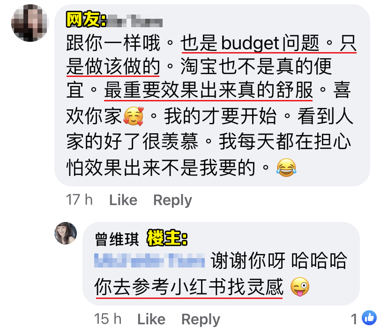Click the winking tongue-out emoji
The height and width of the screenshot is (329, 388).
point(299,287)
